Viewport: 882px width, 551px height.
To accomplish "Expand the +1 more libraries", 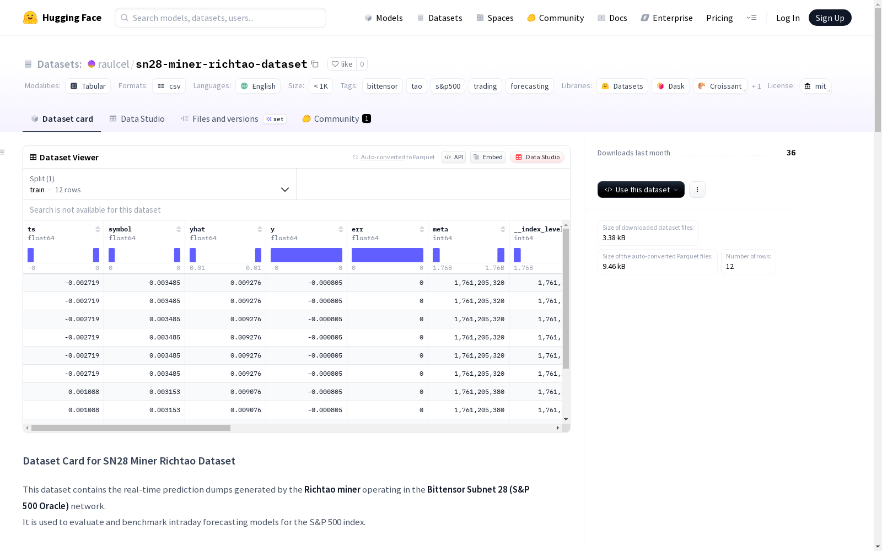I will point(756,86).
